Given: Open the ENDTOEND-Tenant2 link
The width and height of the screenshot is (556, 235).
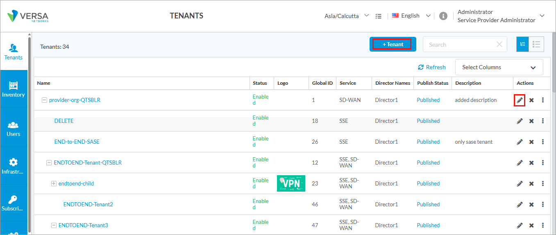Looking at the screenshot, I should [x=88, y=204].
